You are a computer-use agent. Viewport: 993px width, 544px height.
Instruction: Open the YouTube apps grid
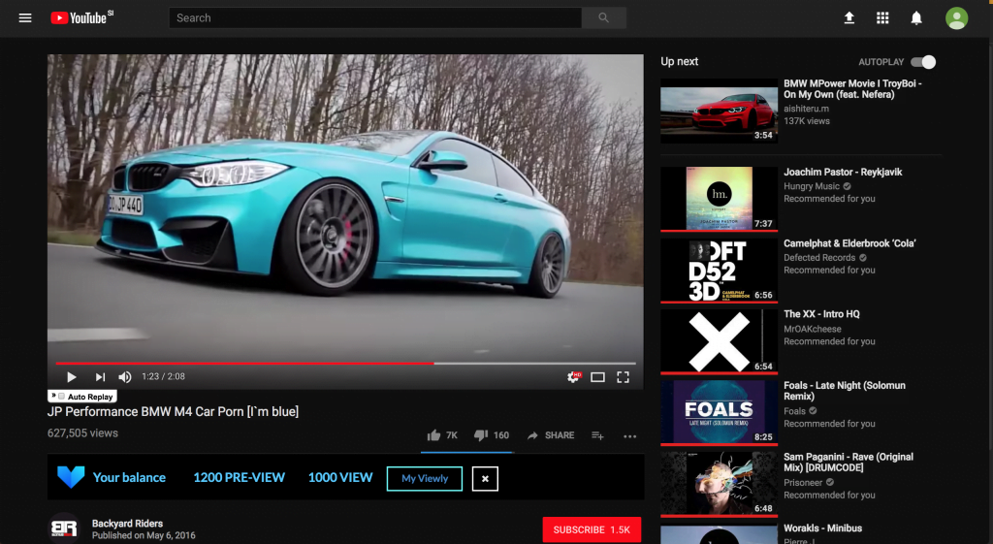[882, 18]
